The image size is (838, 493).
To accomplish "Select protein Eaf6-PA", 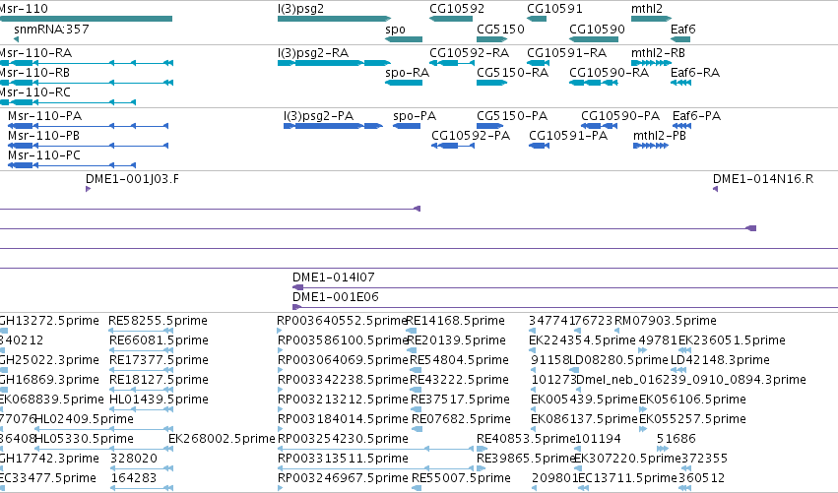I will (x=696, y=116).
